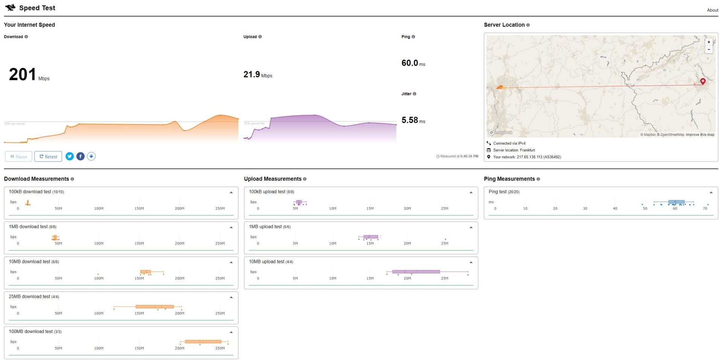Viewport: 722px width, 362px height.
Task: Open the Ping info tooltip icon
Action: coord(413,37)
